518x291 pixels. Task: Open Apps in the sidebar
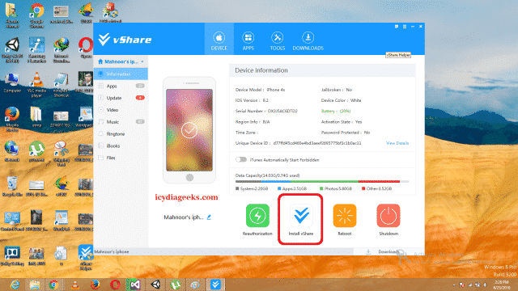[x=121, y=86]
